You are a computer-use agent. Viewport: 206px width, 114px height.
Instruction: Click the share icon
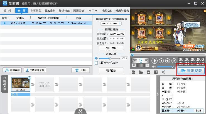[163, 72]
